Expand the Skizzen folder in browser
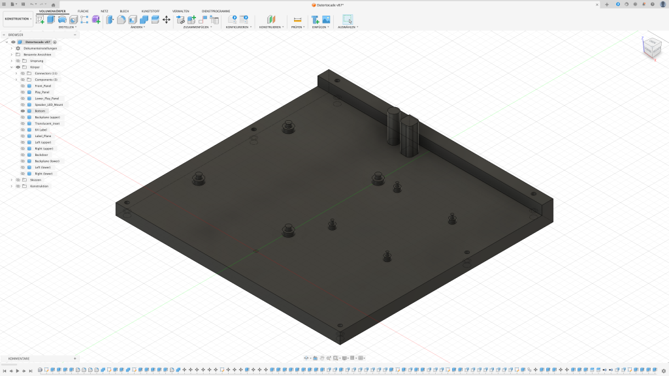The height and width of the screenshot is (376, 669). [x=11, y=180]
